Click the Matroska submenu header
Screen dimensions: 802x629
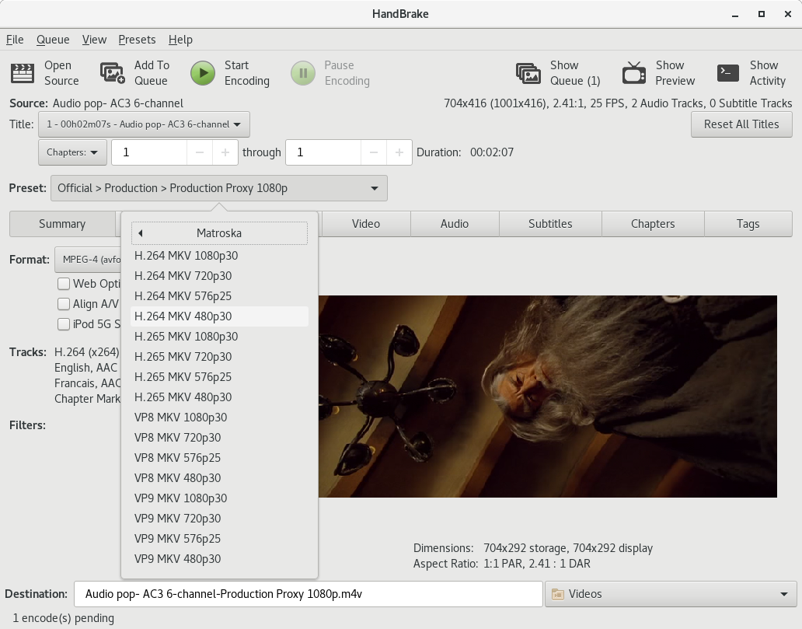(219, 233)
